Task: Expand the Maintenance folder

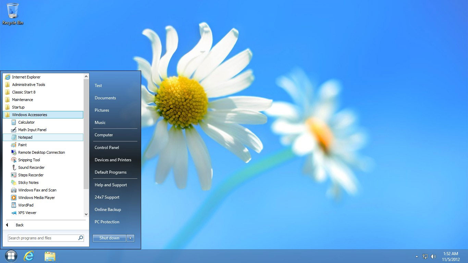Action: point(43,100)
